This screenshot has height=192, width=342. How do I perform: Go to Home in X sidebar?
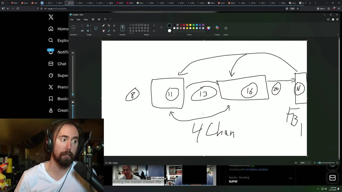point(58,29)
